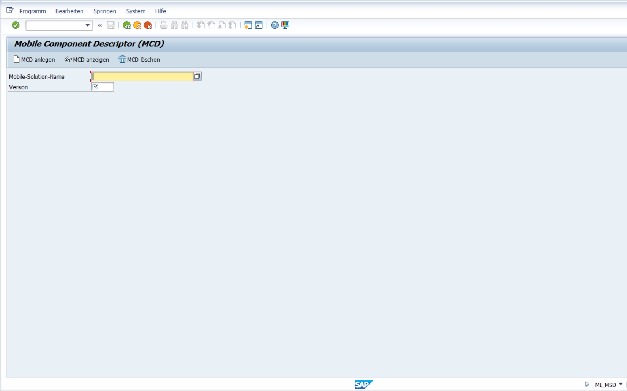This screenshot has width=627, height=391.
Task: Click the MCD löschen button
Action: coord(139,60)
